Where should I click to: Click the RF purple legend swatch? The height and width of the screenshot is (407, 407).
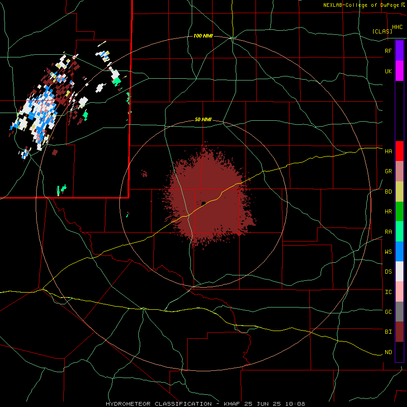click(399, 51)
